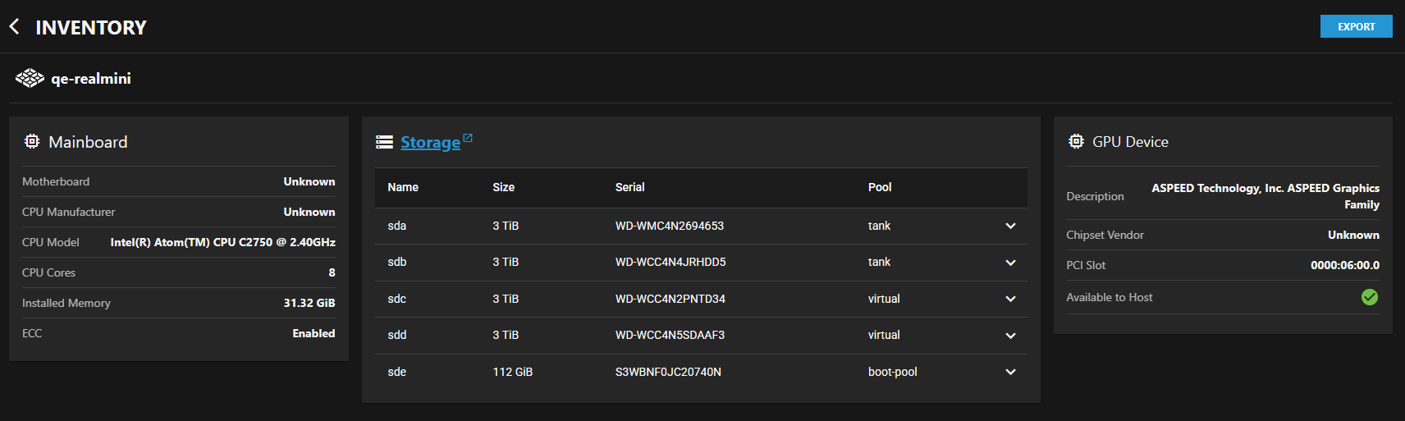Click the Storage list icon
Image resolution: width=1405 pixels, height=421 pixels.
(384, 143)
